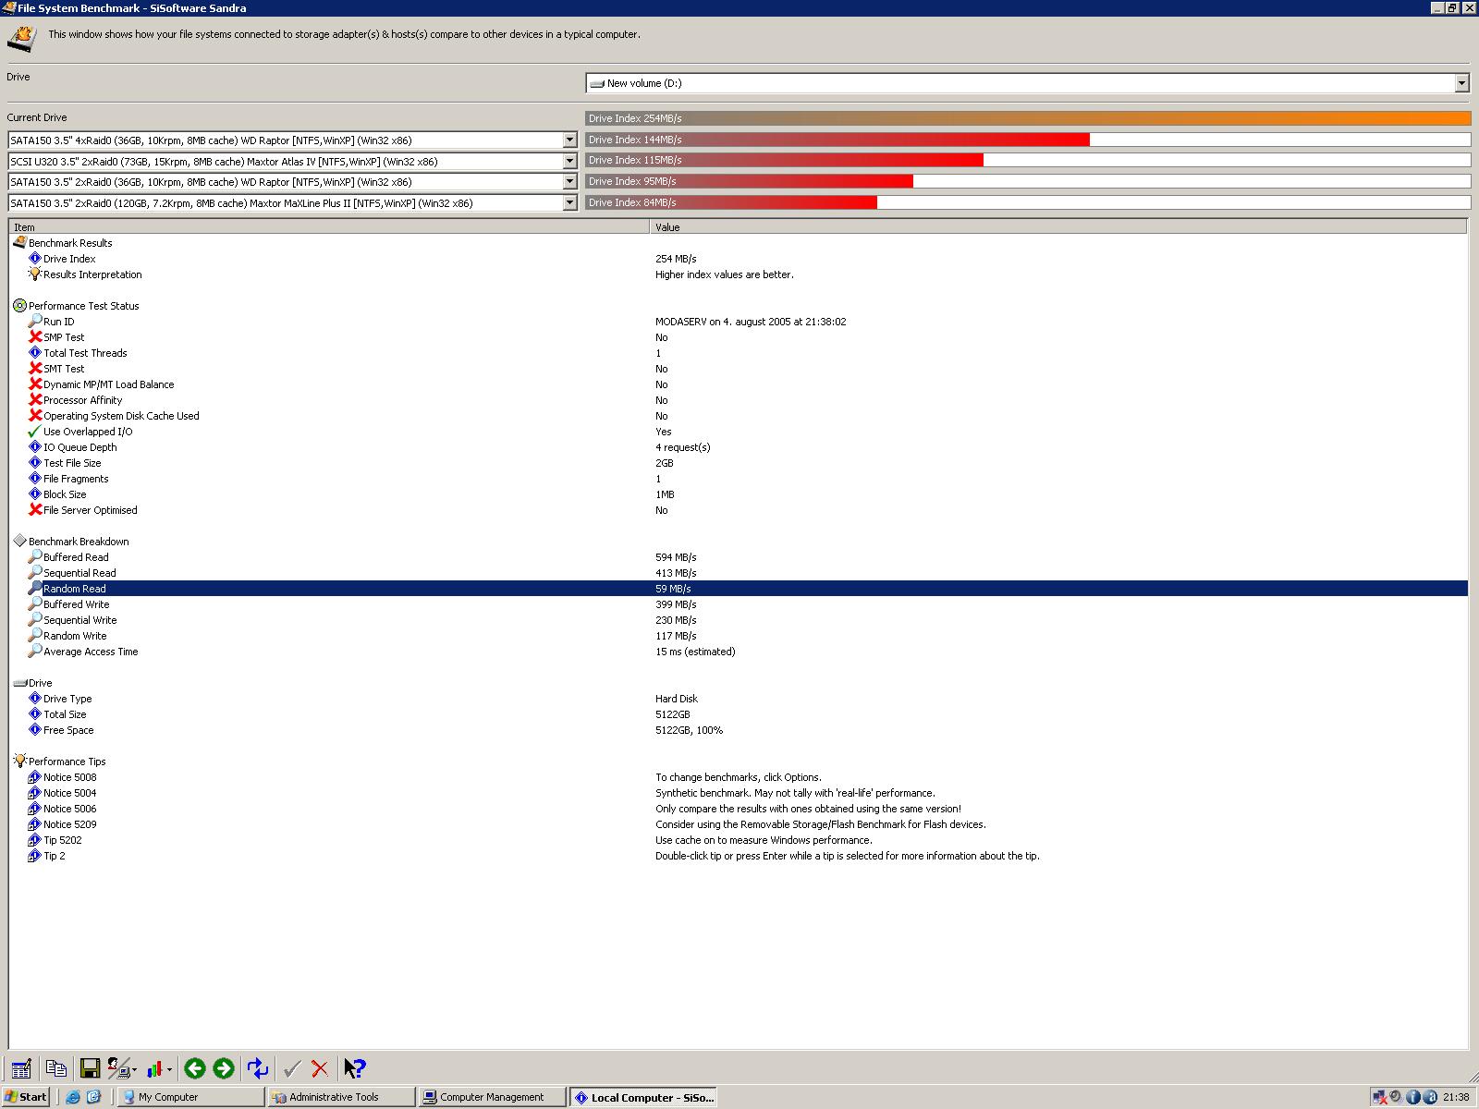Select Operating System Disk Cache Used row
Viewport: 1479px width, 1109px height.
tap(739, 416)
